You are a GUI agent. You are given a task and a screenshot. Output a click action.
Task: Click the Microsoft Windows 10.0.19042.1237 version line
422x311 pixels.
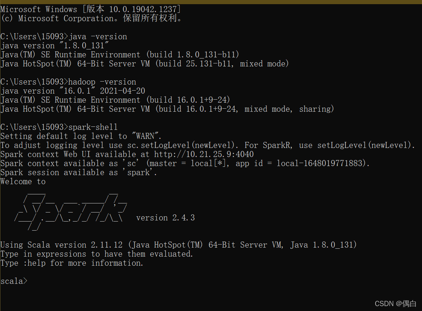[x=91, y=9]
